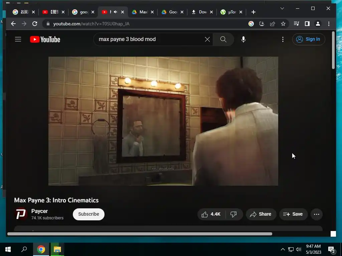The image size is (342, 256).
Task: Mute the tab using the speaker icon
Action: pos(115,12)
